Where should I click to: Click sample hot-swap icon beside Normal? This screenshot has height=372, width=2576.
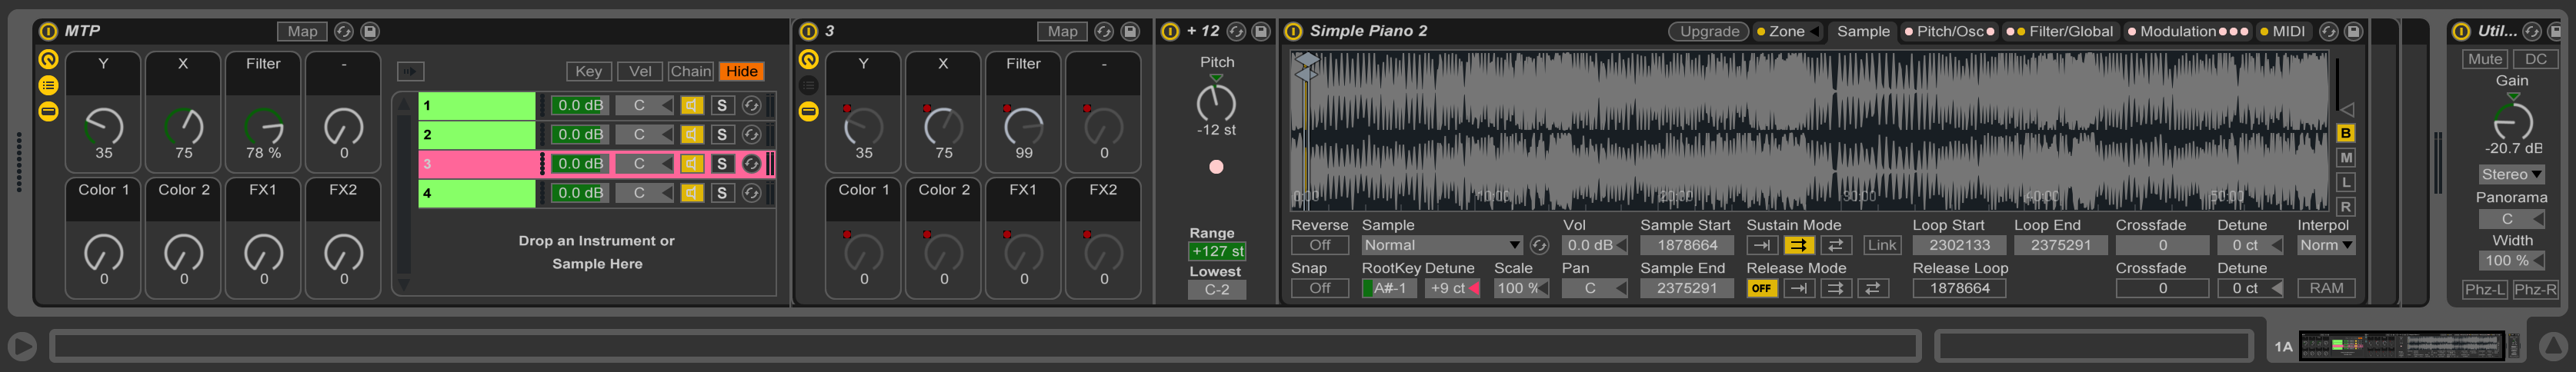[x=1539, y=246]
